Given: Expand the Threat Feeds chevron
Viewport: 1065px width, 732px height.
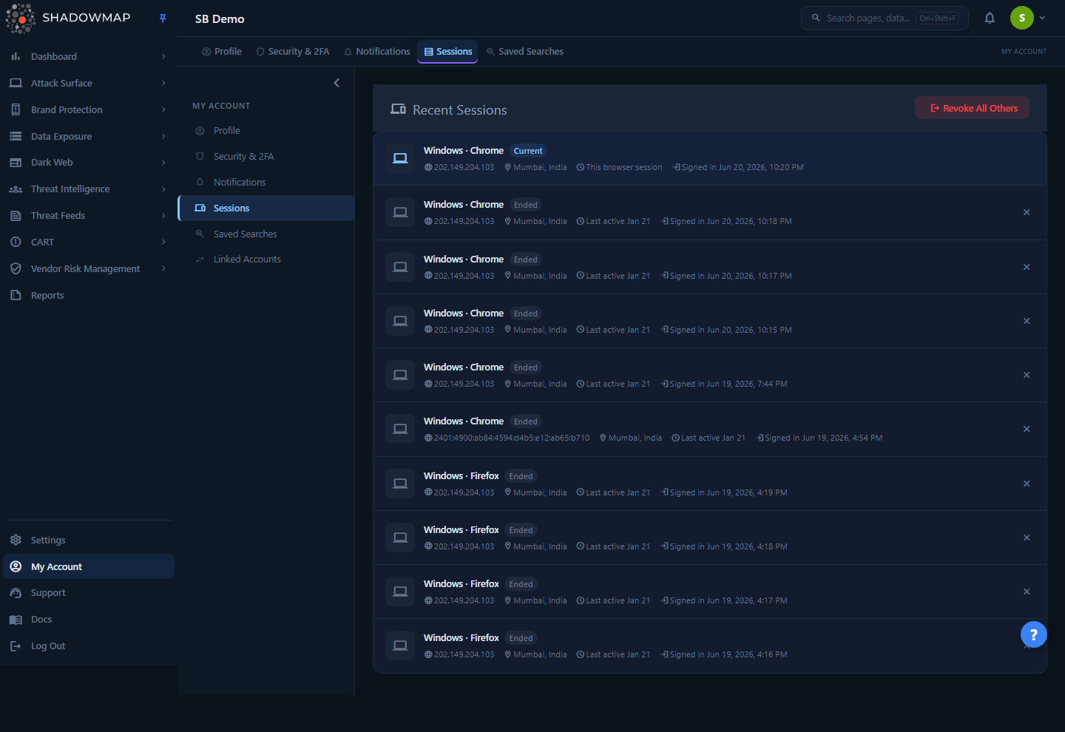Looking at the screenshot, I should 163,216.
